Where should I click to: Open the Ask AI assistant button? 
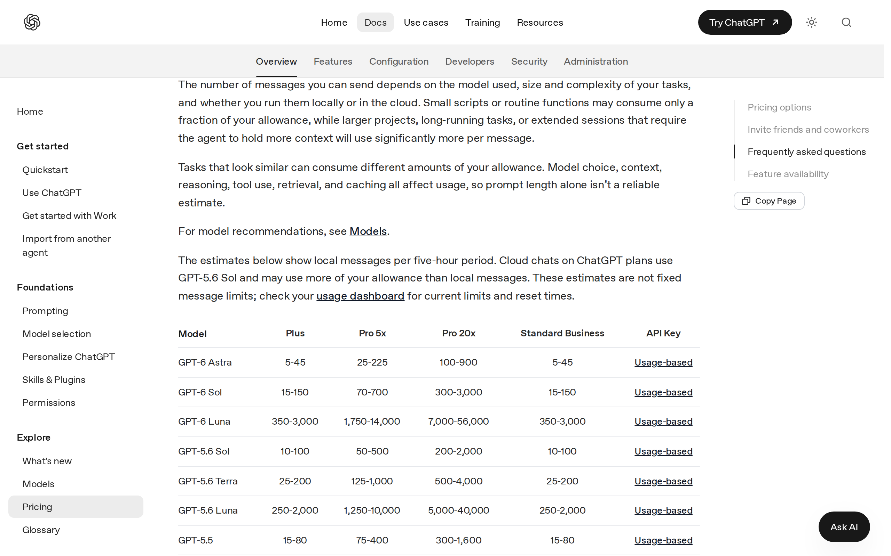[844, 526]
